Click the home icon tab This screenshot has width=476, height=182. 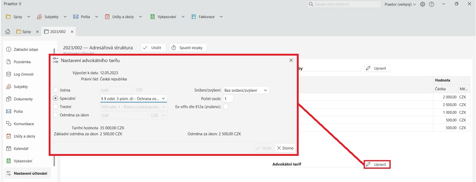7,32
